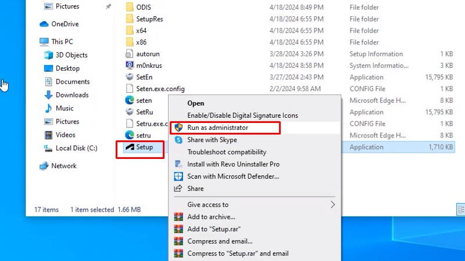Choose Compress and email option
465x261 pixels.
pyautogui.click(x=220, y=241)
